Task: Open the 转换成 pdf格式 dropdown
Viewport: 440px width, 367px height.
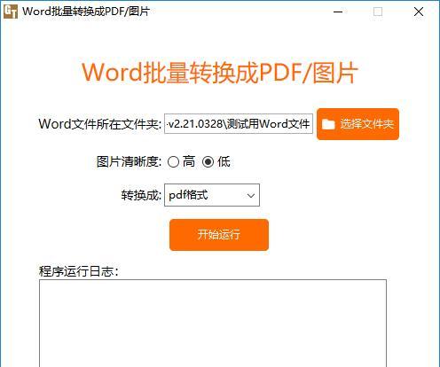Action: [212, 195]
